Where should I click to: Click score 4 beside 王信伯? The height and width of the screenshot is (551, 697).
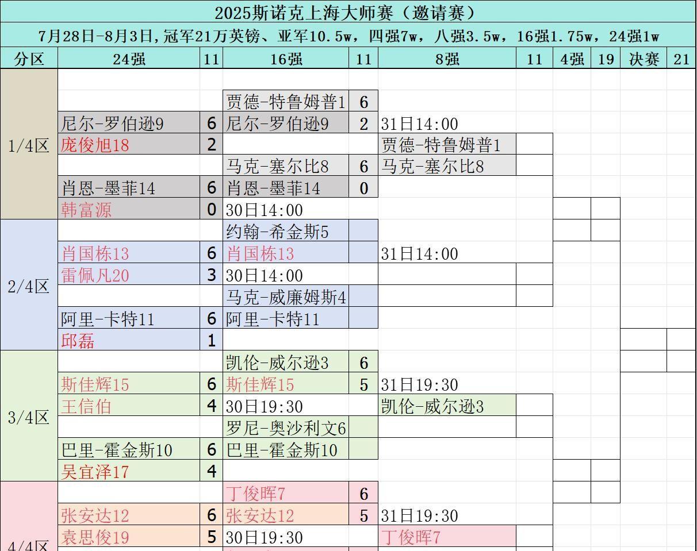tap(212, 406)
